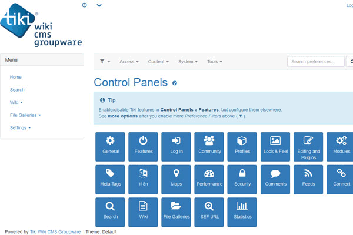Image resolution: width=353 pixels, height=235 pixels.
Task: Click the Home link in Menu
Action: click(16, 77)
